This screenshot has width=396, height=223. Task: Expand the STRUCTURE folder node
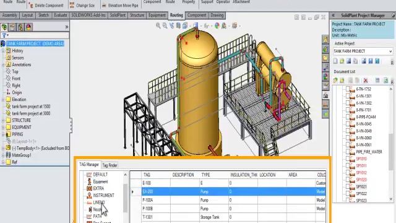pos(3,120)
